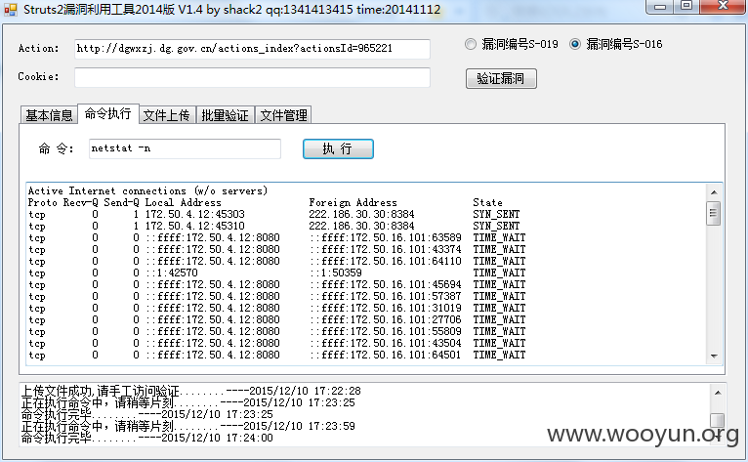This screenshot has height=462, width=748.
Task: Click foreign address ending in :45694
Action: pos(386,284)
